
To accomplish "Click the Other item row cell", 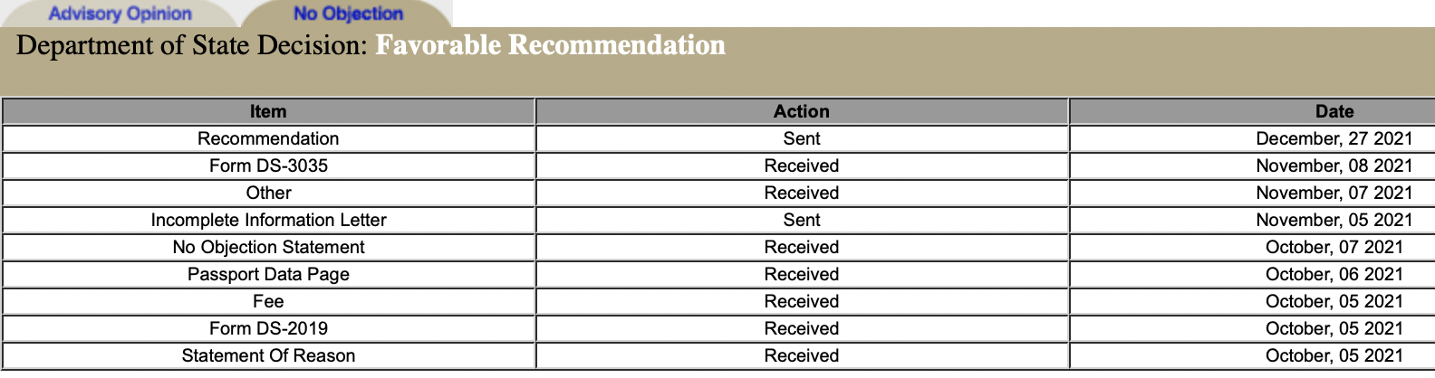I will 268,193.
